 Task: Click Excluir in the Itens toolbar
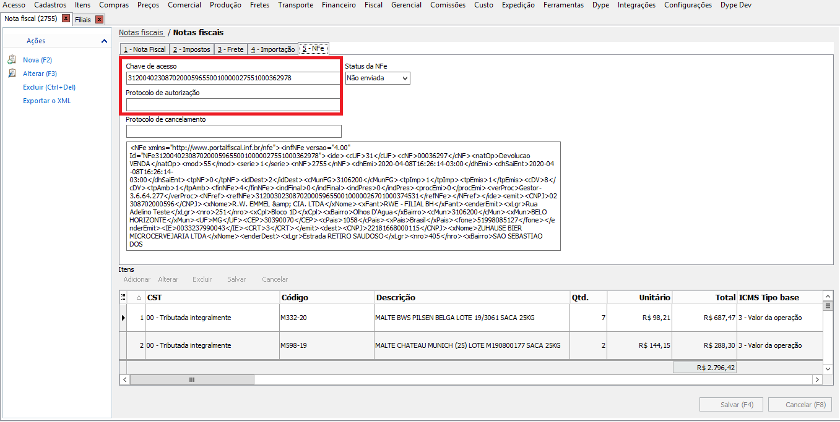(202, 279)
